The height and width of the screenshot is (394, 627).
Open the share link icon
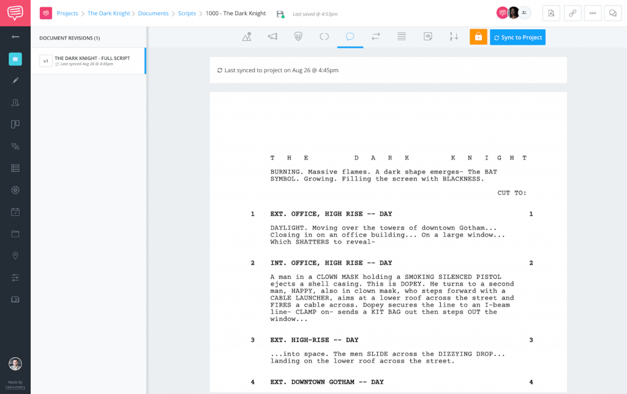(572, 13)
